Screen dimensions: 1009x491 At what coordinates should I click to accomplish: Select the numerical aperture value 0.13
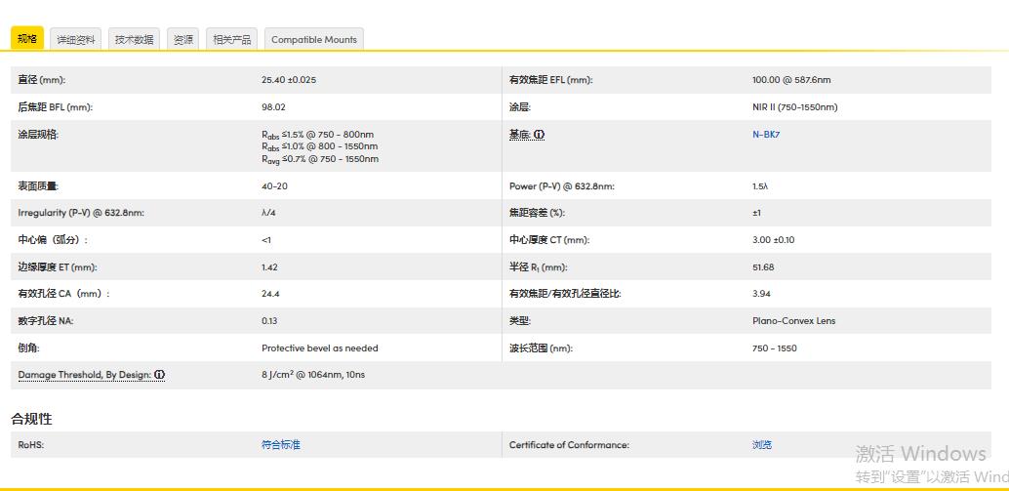(x=269, y=320)
